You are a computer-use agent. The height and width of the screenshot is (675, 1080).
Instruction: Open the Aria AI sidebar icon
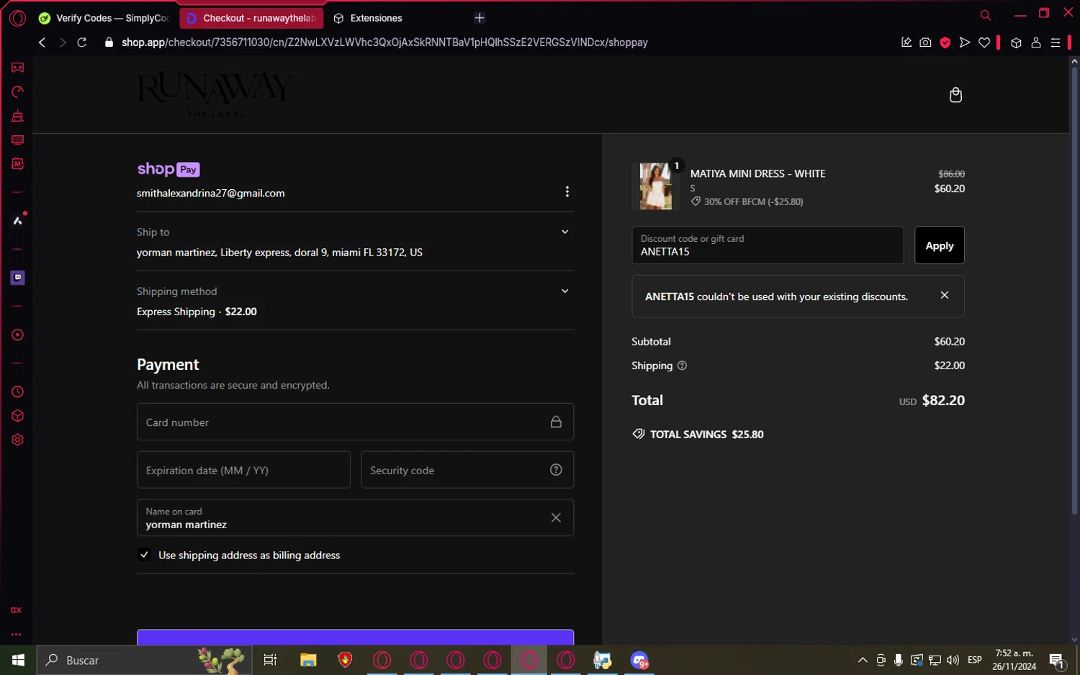(x=17, y=221)
